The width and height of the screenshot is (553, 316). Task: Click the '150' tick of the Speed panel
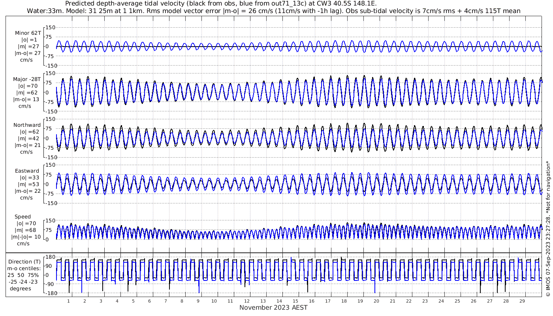coord(51,220)
